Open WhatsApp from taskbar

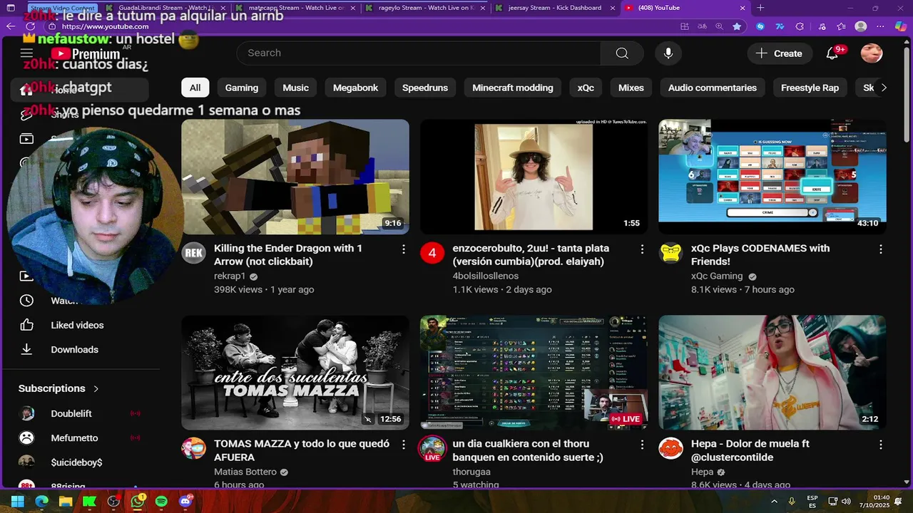click(138, 502)
